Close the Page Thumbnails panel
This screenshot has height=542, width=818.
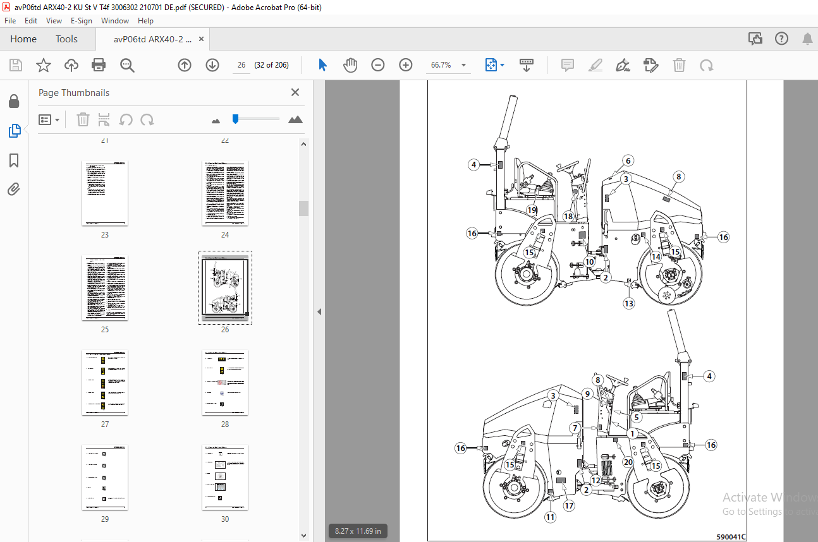295,92
